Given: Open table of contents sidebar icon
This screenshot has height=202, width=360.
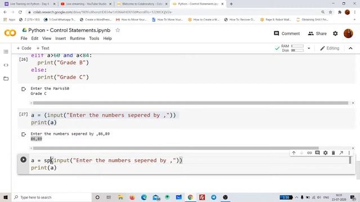Looking at the screenshot, I should (6, 52).
